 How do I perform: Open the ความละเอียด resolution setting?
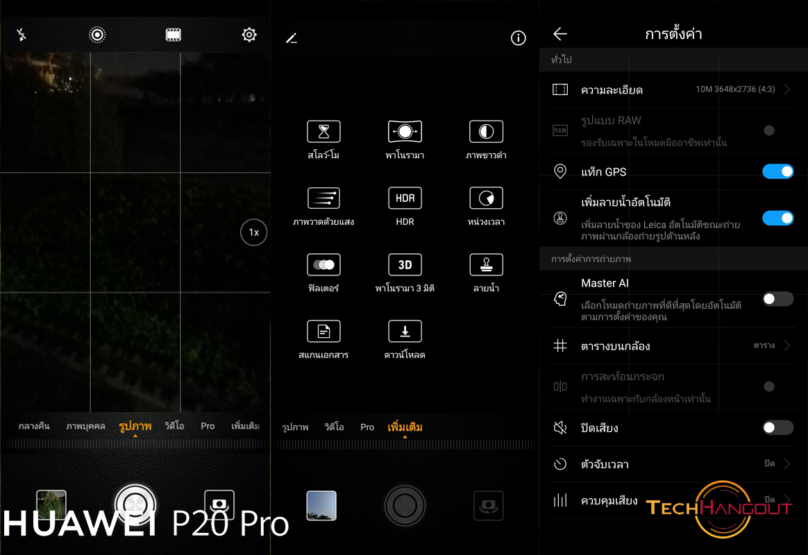pos(673,89)
